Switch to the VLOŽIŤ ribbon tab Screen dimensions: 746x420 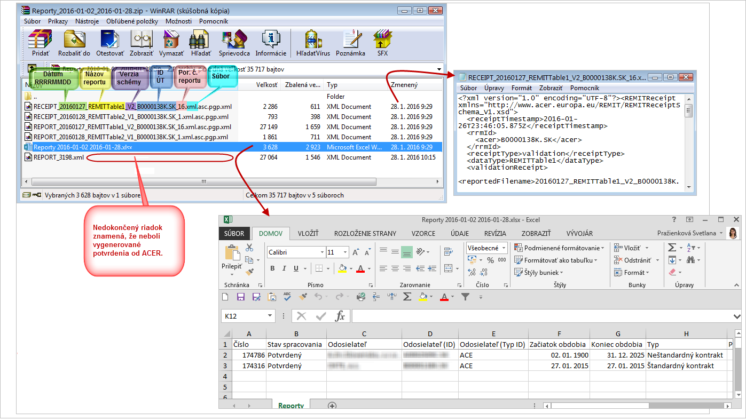coord(308,234)
